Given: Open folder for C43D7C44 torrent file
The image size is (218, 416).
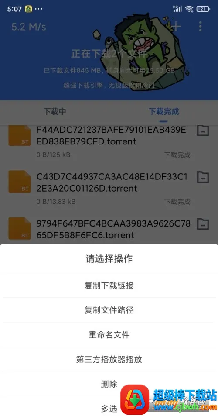Looking at the screenshot, I should click(x=203, y=177).
